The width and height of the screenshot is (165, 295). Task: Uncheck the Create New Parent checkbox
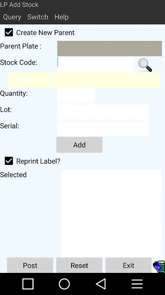pyautogui.click(x=9, y=32)
